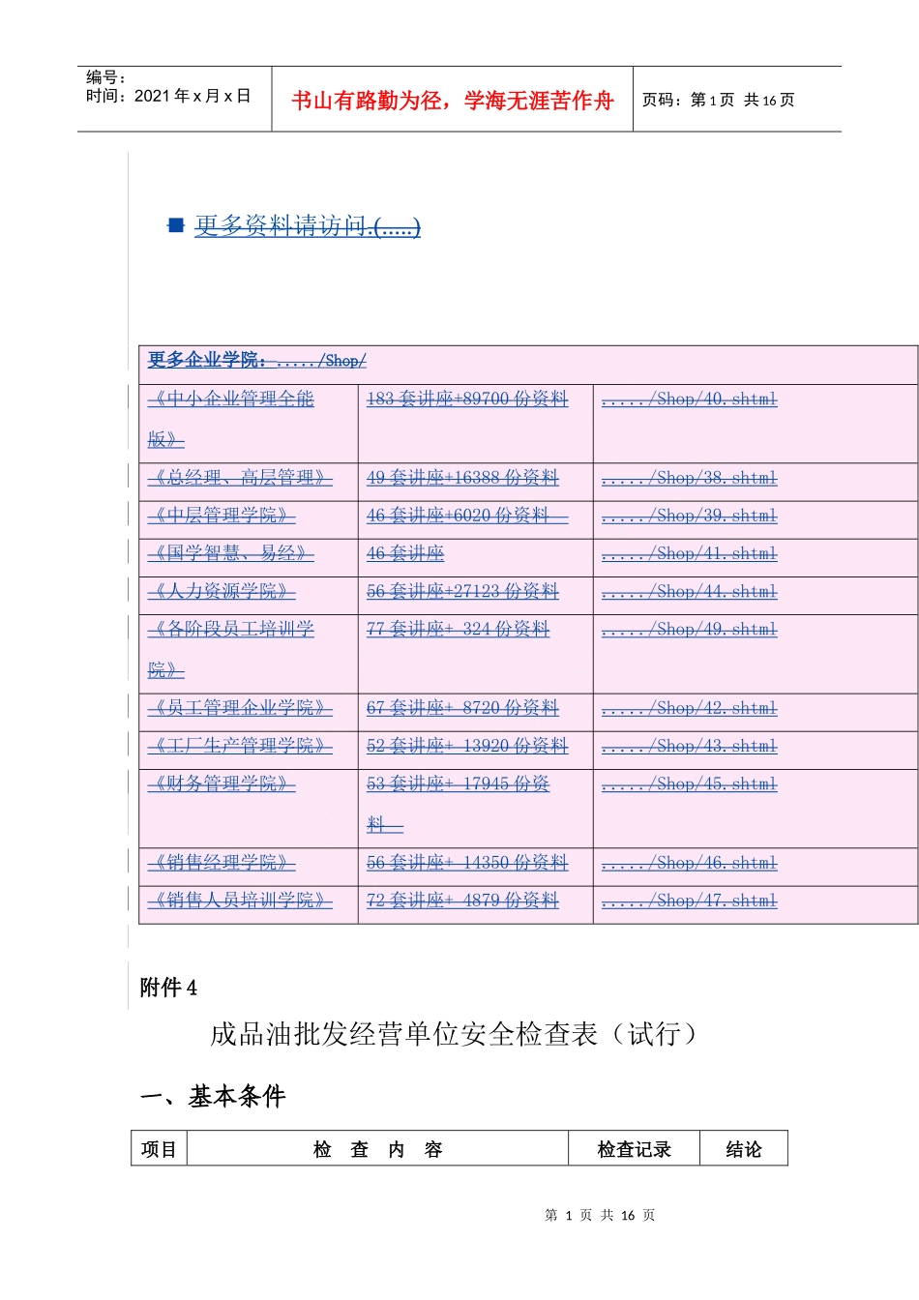Click 183套讲座+89700份资料 link

click(x=467, y=399)
